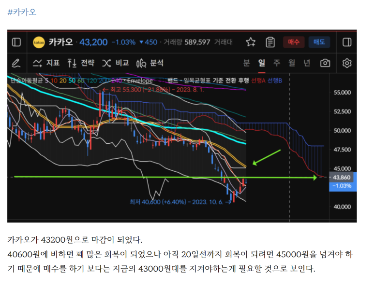Open the 분석 analysis tool
The height and width of the screenshot is (289, 374).
(150, 63)
